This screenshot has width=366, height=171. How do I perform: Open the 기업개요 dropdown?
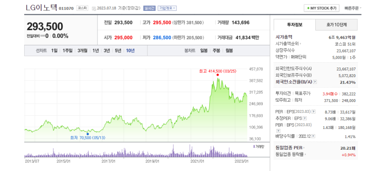pos(167,8)
